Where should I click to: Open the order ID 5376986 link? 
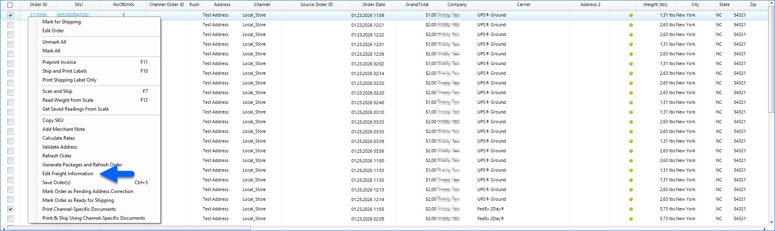[38, 15]
